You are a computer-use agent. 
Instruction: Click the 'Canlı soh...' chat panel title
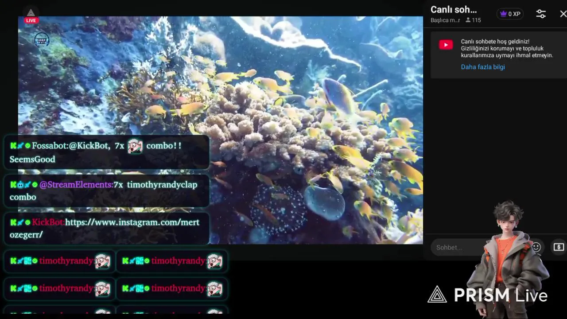[x=454, y=10]
